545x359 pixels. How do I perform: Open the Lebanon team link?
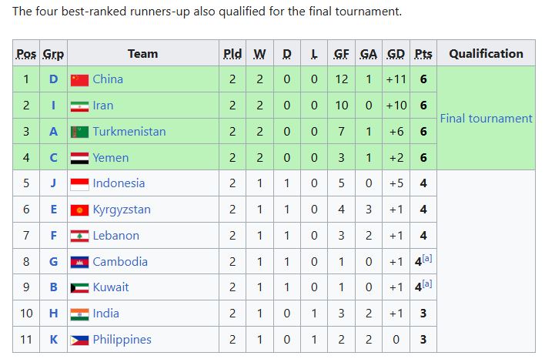tap(115, 236)
